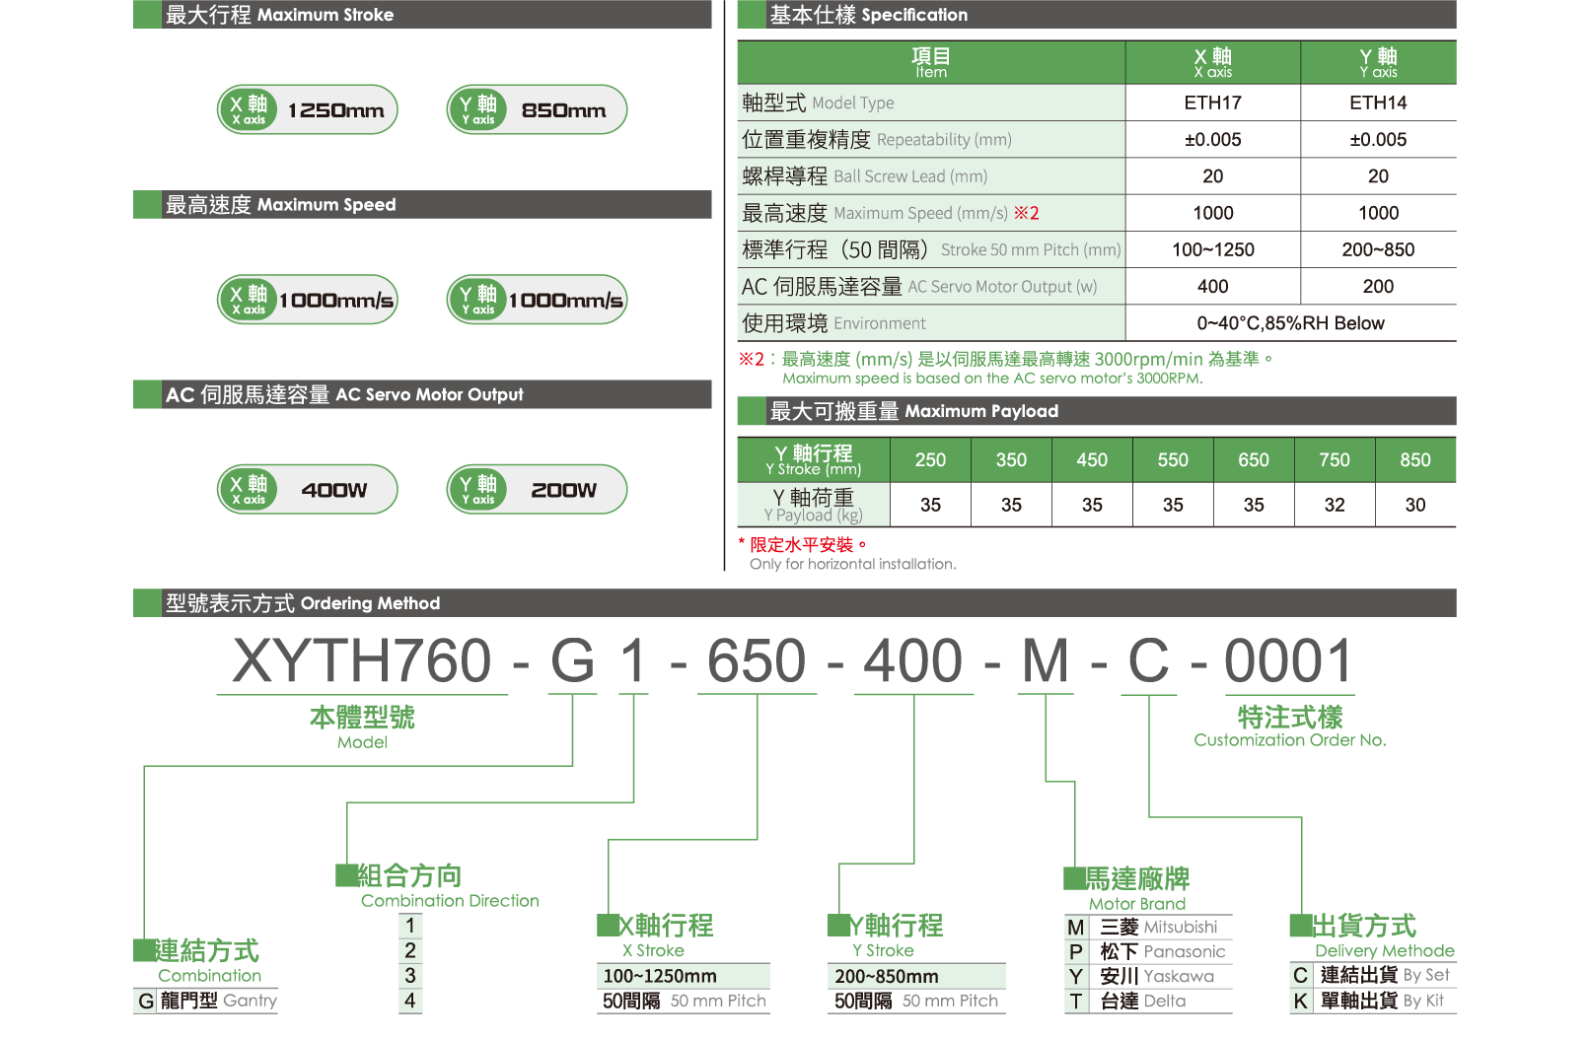Click the 32 kg payload value
Image resolution: width=1591 pixels, height=1038 pixels.
tap(1335, 505)
